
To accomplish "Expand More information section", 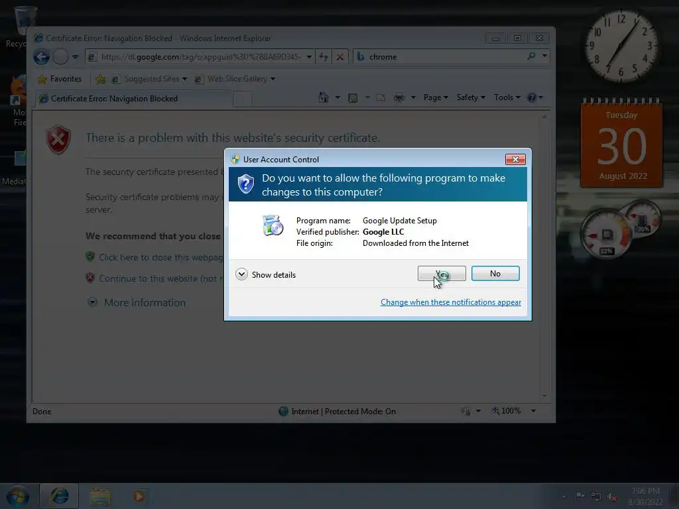I will coord(137,302).
